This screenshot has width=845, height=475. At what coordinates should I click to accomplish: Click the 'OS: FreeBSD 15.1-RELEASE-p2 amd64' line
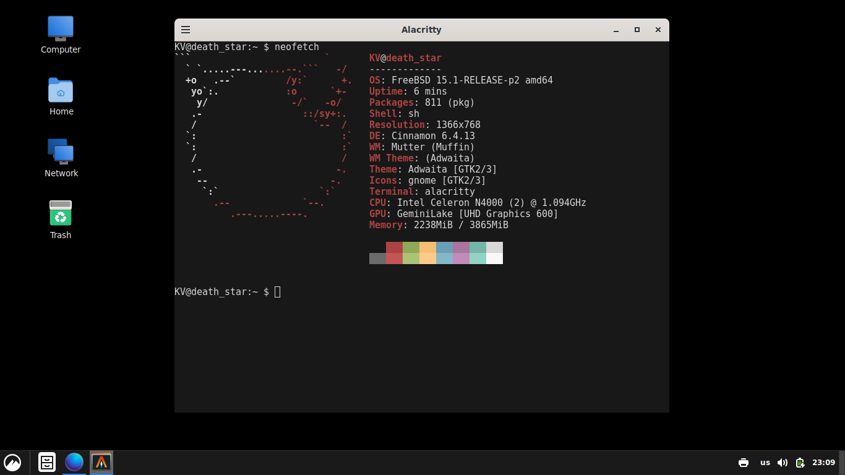(x=461, y=80)
